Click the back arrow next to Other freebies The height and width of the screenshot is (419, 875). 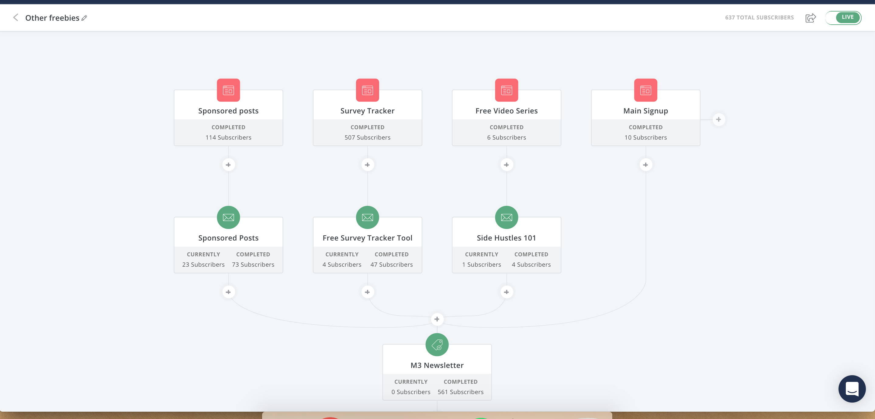16,18
